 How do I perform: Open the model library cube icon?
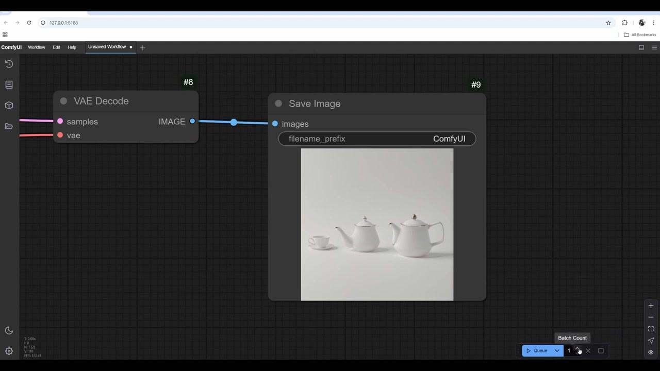pos(9,105)
